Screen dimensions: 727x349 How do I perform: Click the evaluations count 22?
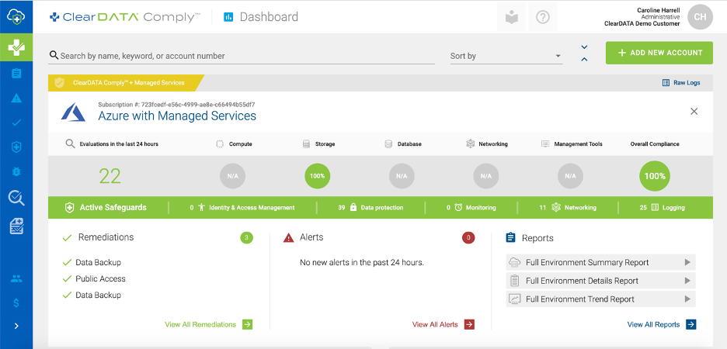[110, 176]
